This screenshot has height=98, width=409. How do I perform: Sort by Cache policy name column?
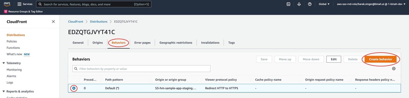coord(268,80)
